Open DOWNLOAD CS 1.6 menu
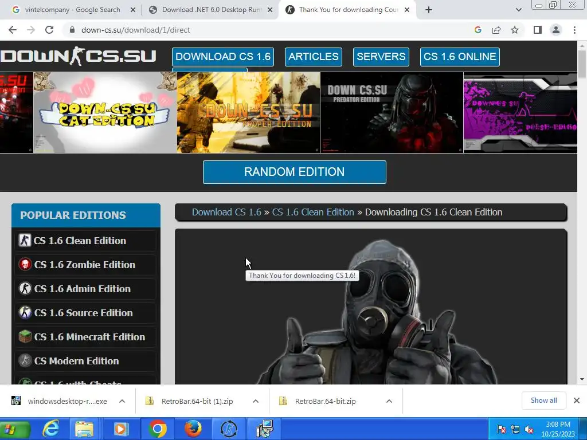The image size is (587, 440). tap(223, 57)
